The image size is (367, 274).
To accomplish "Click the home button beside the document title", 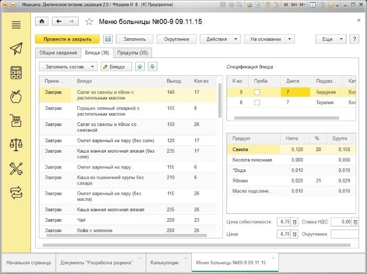I will coord(42,21).
